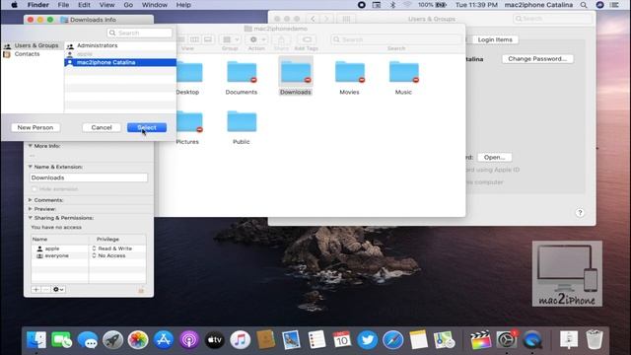Open Podcasts app in the Dock
Image resolution: width=631 pixels, height=355 pixels.
[x=189, y=340]
